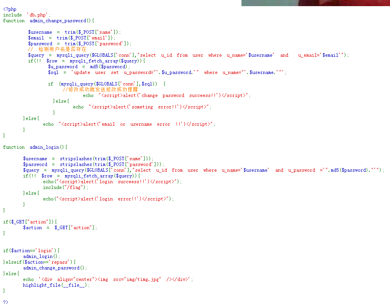The height and width of the screenshot is (307, 390).
Task: Select the "$email = trim($_POST['email']);" line
Action: 72,38
